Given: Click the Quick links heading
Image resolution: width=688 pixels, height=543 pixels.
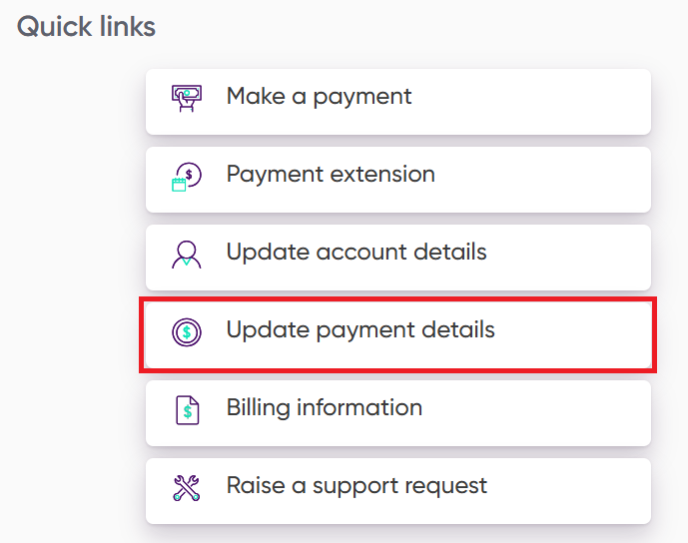Looking at the screenshot, I should tap(87, 27).
